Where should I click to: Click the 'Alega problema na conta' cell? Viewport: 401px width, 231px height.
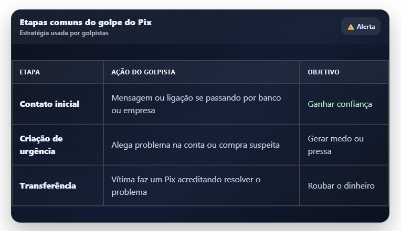[x=195, y=145]
